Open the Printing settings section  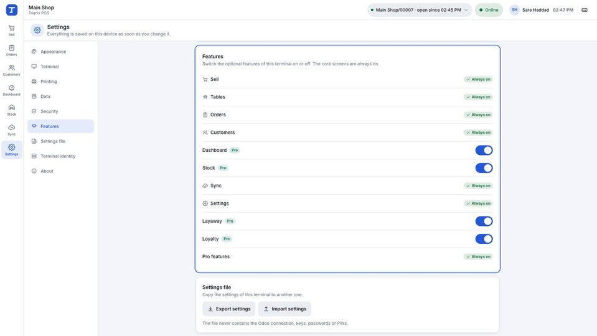tap(60, 82)
